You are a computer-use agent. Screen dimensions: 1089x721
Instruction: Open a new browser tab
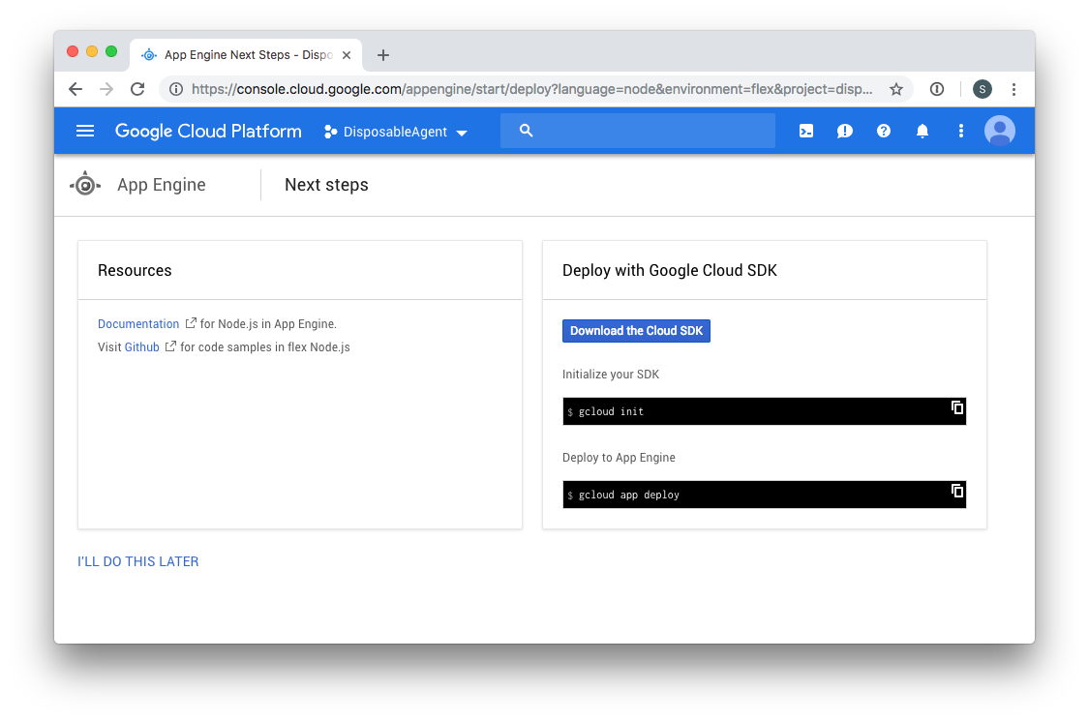pyautogui.click(x=383, y=55)
